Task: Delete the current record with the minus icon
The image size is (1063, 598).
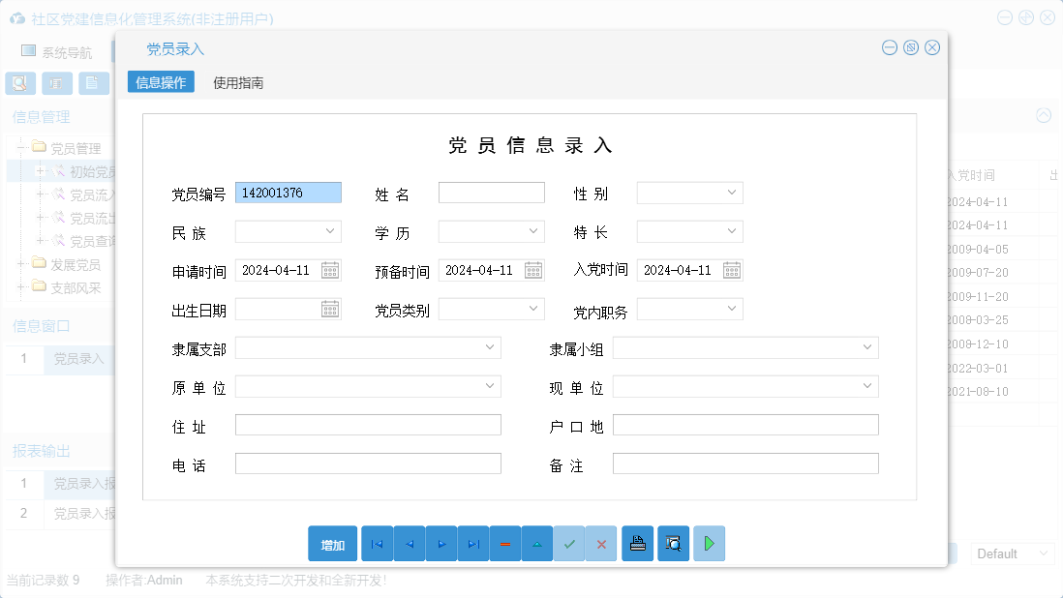Action: pos(504,544)
